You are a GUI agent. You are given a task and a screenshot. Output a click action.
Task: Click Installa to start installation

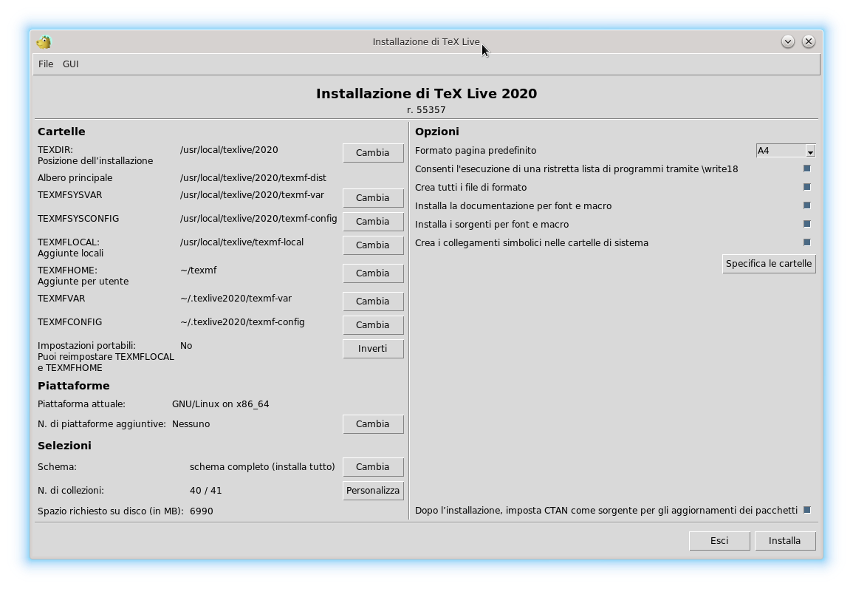784,540
